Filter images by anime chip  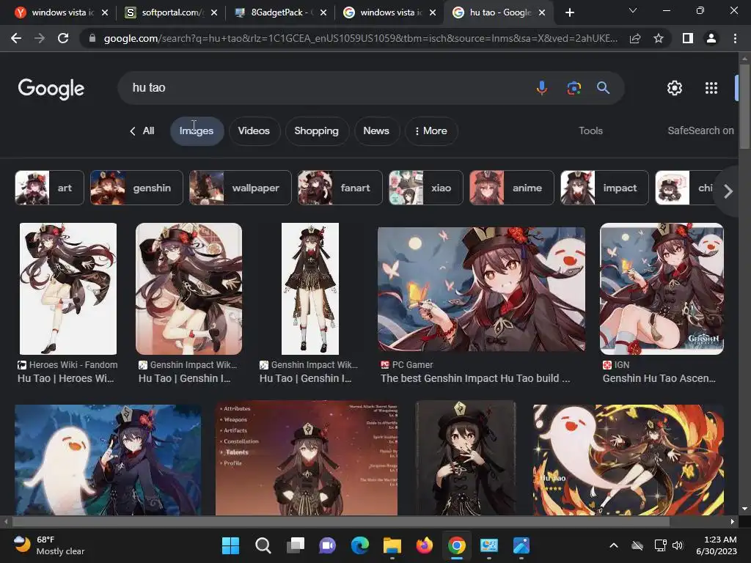511,188
